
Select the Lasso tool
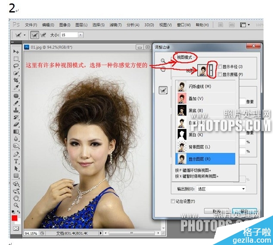point(16,66)
